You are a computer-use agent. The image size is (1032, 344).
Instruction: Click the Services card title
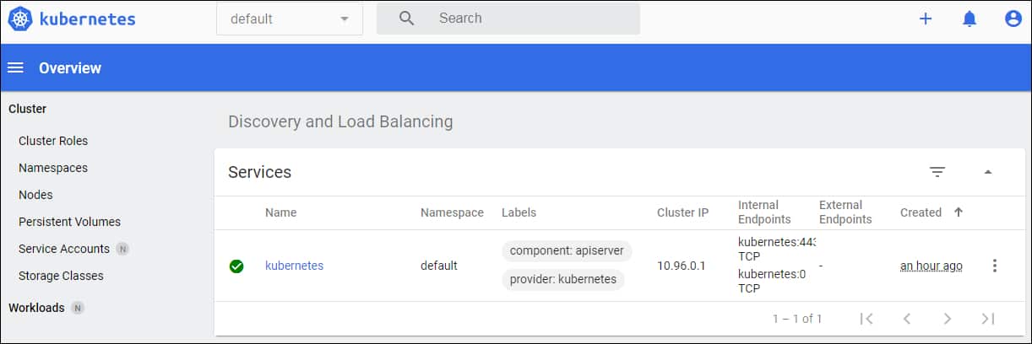coord(259,172)
